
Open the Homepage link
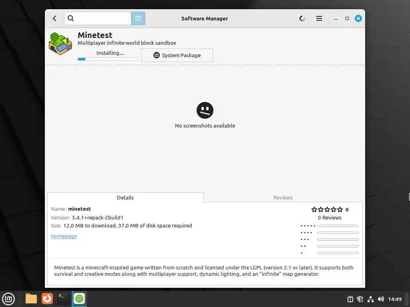point(64,236)
